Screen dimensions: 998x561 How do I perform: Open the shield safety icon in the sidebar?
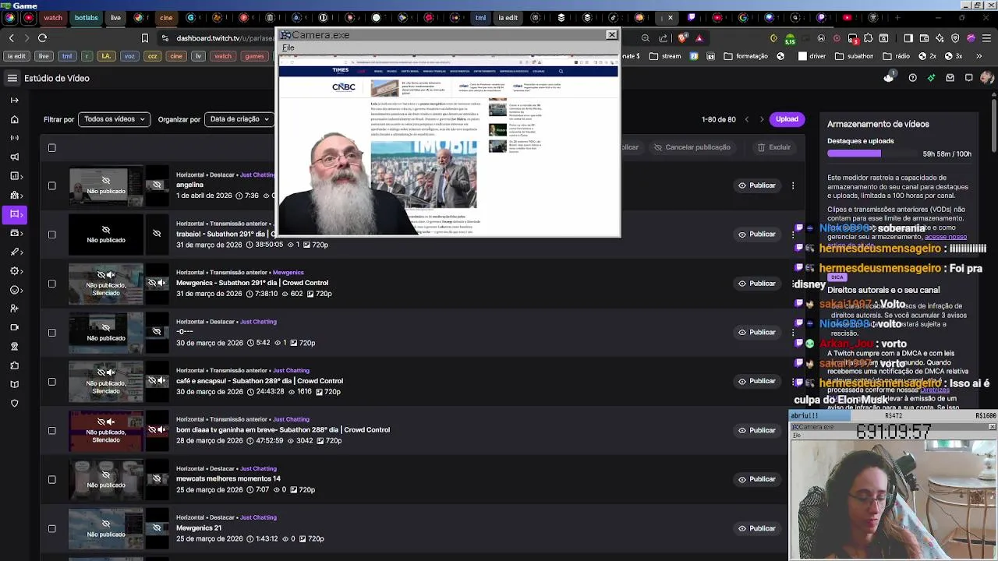[14, 403]
